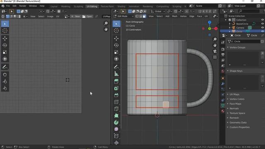Screen dimensions: 265x149
Task: Open the Face menu in 3D viewport
Action: (200, 17)
